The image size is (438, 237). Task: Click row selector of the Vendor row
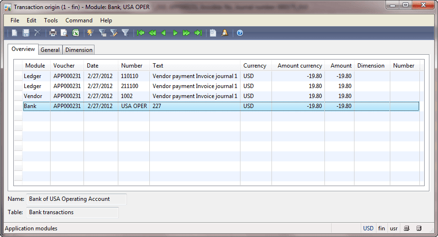[x=19, y=96]
